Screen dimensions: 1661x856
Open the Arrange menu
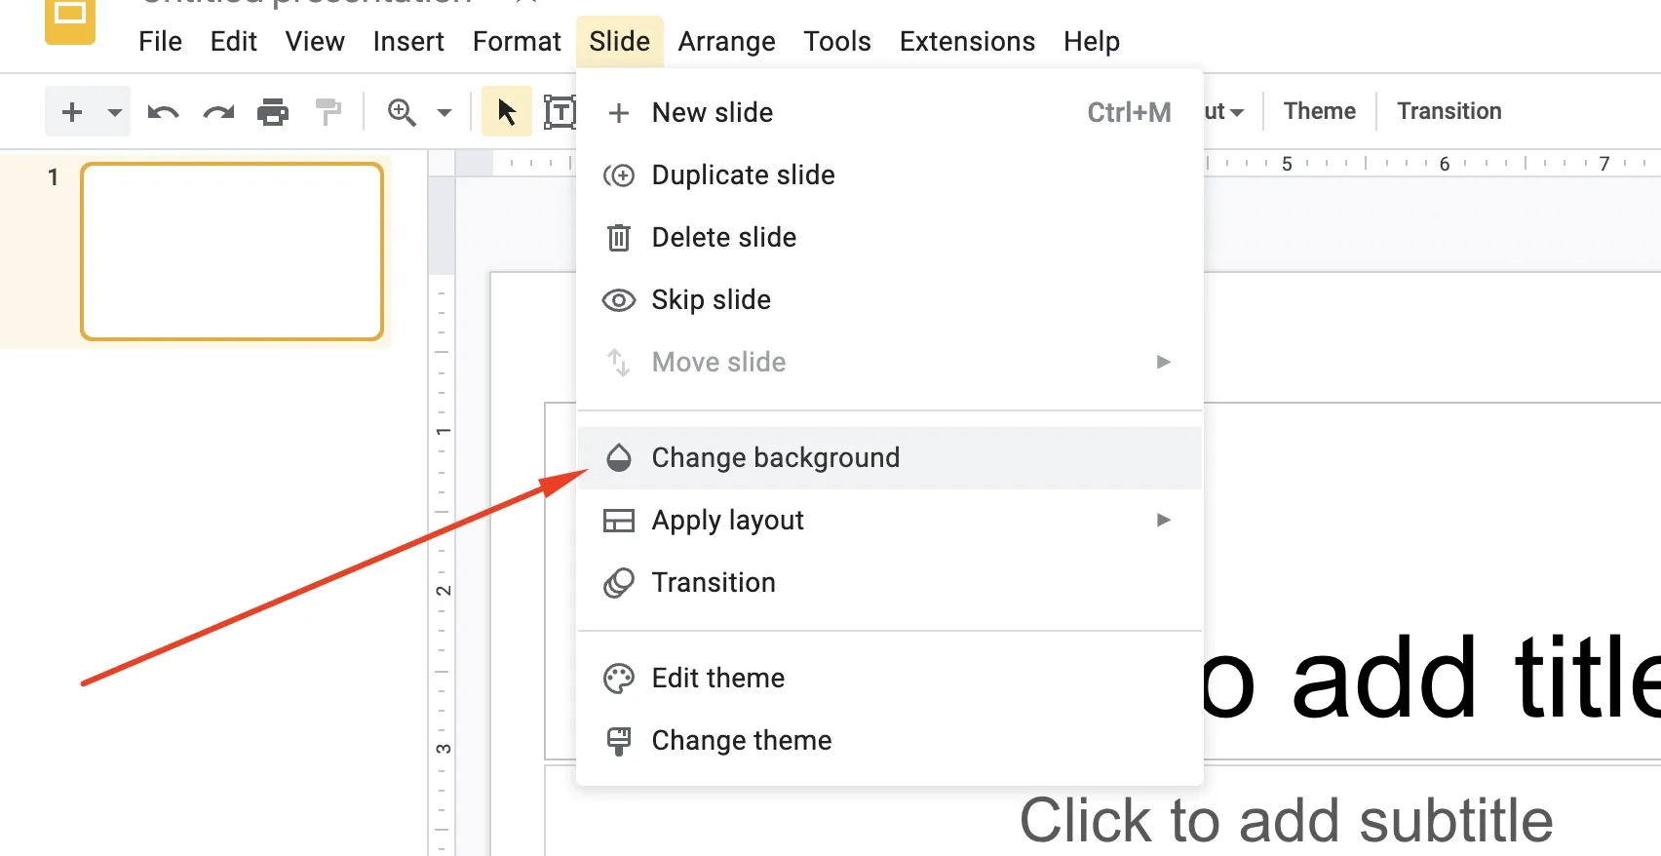[x=727, y=41]
